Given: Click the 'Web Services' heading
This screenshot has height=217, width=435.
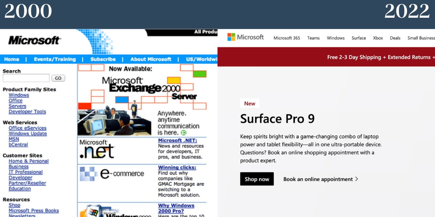Looking at the screenshot, I should pyautogui.click(x=20, y=122).
